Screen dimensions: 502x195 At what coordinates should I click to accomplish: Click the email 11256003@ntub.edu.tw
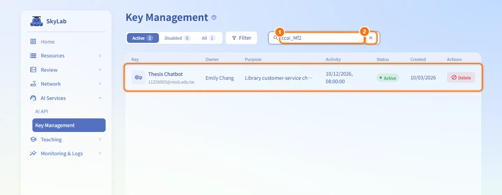pos(171,82)
